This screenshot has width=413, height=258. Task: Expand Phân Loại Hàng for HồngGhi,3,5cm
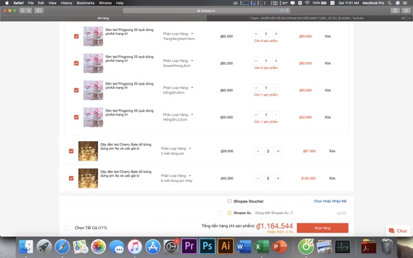point(192,114)
